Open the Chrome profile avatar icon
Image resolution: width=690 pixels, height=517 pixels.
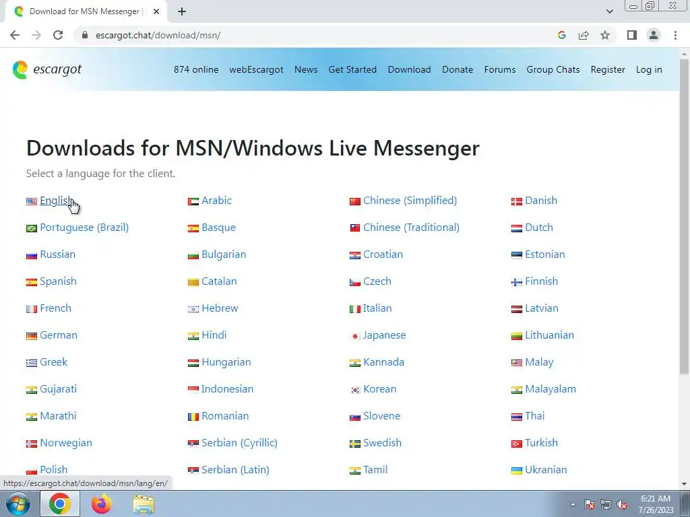click(x=654, y=35)
